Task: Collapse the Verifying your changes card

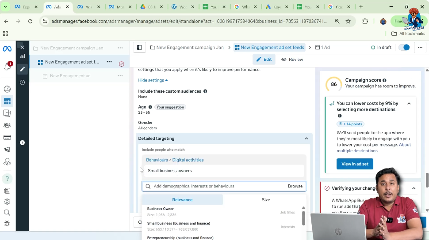Action: [414, 188]
